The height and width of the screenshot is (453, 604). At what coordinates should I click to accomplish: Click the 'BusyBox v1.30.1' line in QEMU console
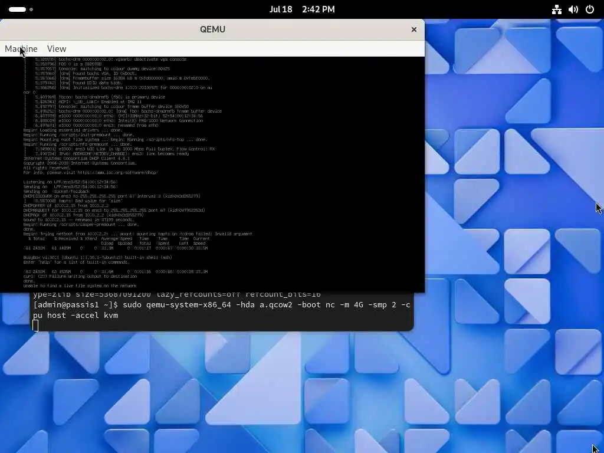pos(97,257)
